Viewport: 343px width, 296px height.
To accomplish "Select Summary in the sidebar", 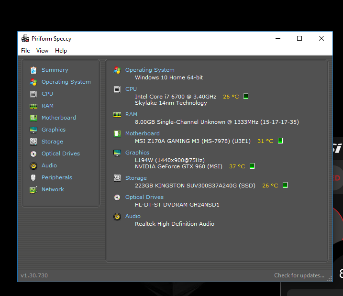I will coord(55,70).
